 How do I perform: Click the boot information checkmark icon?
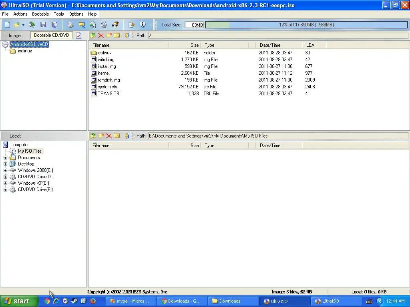pos(79,36)
